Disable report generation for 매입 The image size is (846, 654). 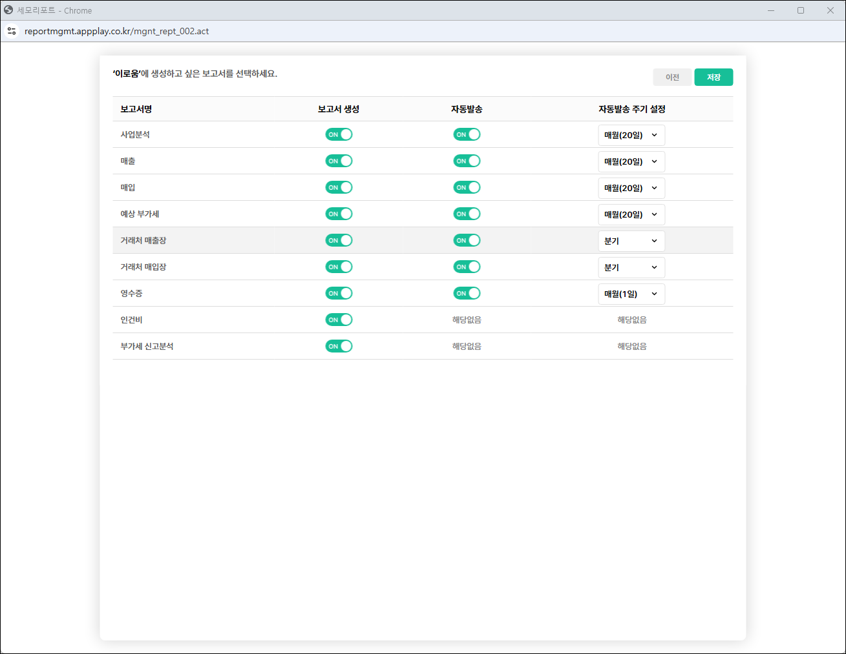(x=339, y=187)
